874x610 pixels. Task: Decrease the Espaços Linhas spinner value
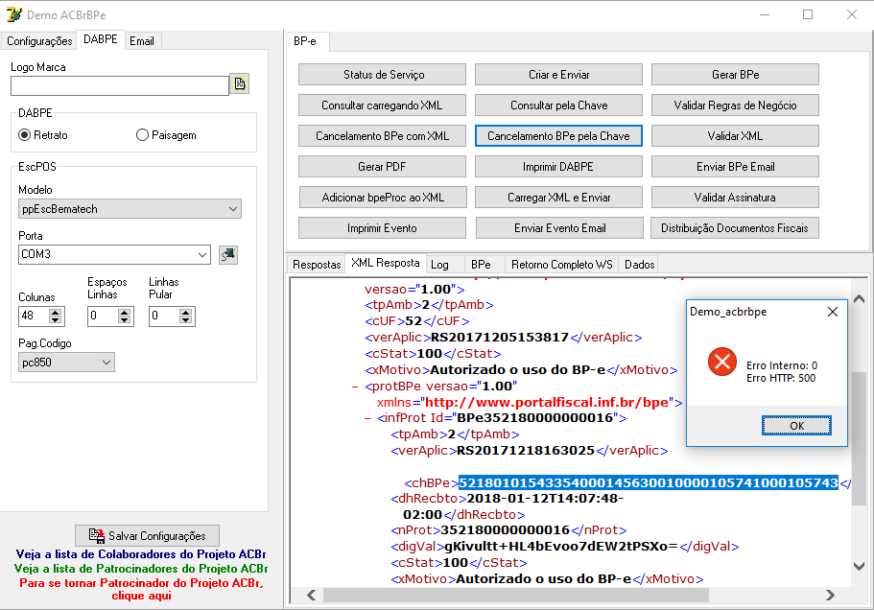click(x=124, y=320)
